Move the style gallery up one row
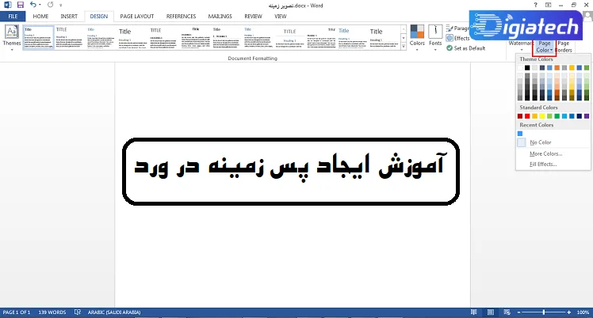The image size is (593, 318). click(404, 29)
